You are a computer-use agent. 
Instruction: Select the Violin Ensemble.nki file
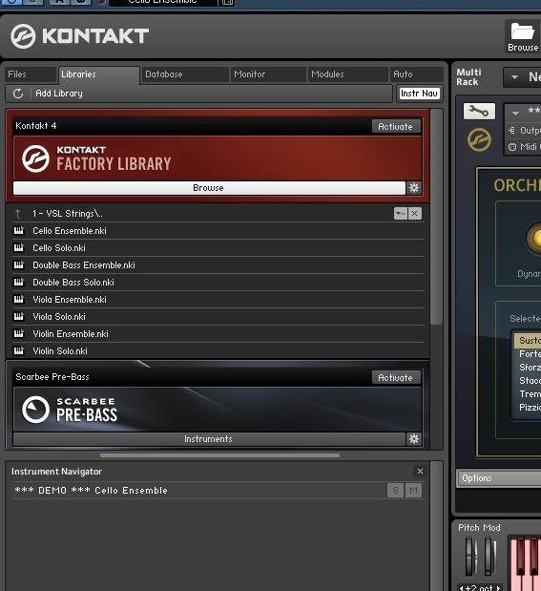coord(218,333)
